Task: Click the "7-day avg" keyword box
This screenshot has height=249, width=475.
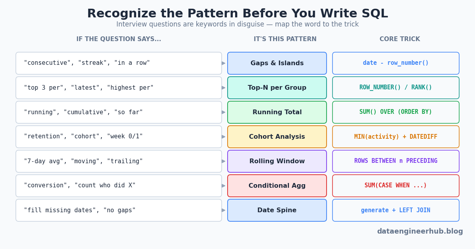Action: (x=119, y=161)
